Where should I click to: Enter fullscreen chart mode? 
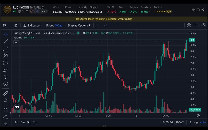(x=197, y=25)
